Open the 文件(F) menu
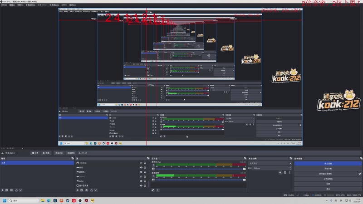Screen dimensions: 363x204 (4, 5)
